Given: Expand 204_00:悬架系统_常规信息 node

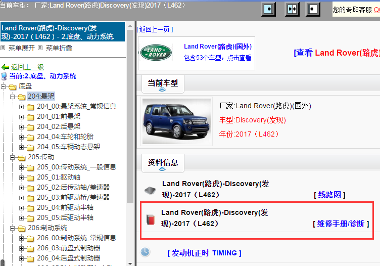Looking at the screenshot, I should pos(21,107).
